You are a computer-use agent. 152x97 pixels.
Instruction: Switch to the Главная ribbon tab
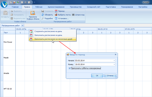(x=15, y=7)
